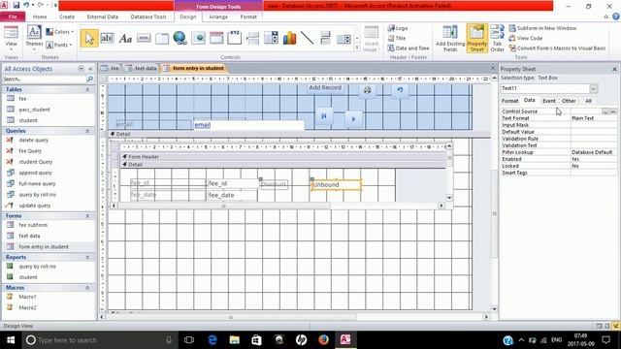Insert Logo into form header
This screenshot has width=621, height=349.
click(398, 28)
